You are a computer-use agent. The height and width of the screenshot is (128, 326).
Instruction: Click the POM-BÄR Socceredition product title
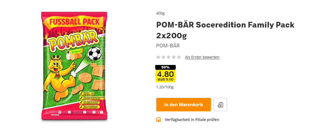point(225,30)
